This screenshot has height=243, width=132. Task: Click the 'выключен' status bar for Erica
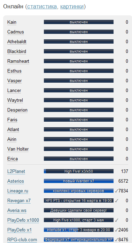pos(79,159)
